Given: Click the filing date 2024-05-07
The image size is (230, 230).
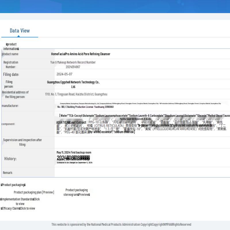Looking at the screenshot, I should [64, 74].
